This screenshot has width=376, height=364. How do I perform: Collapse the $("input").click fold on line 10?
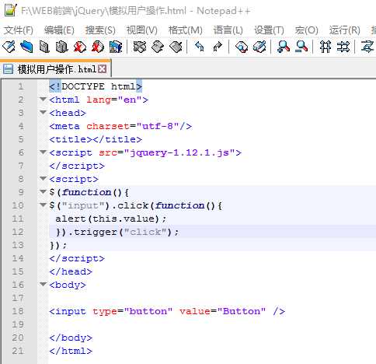pyautogui.click(x=43, y=205)
